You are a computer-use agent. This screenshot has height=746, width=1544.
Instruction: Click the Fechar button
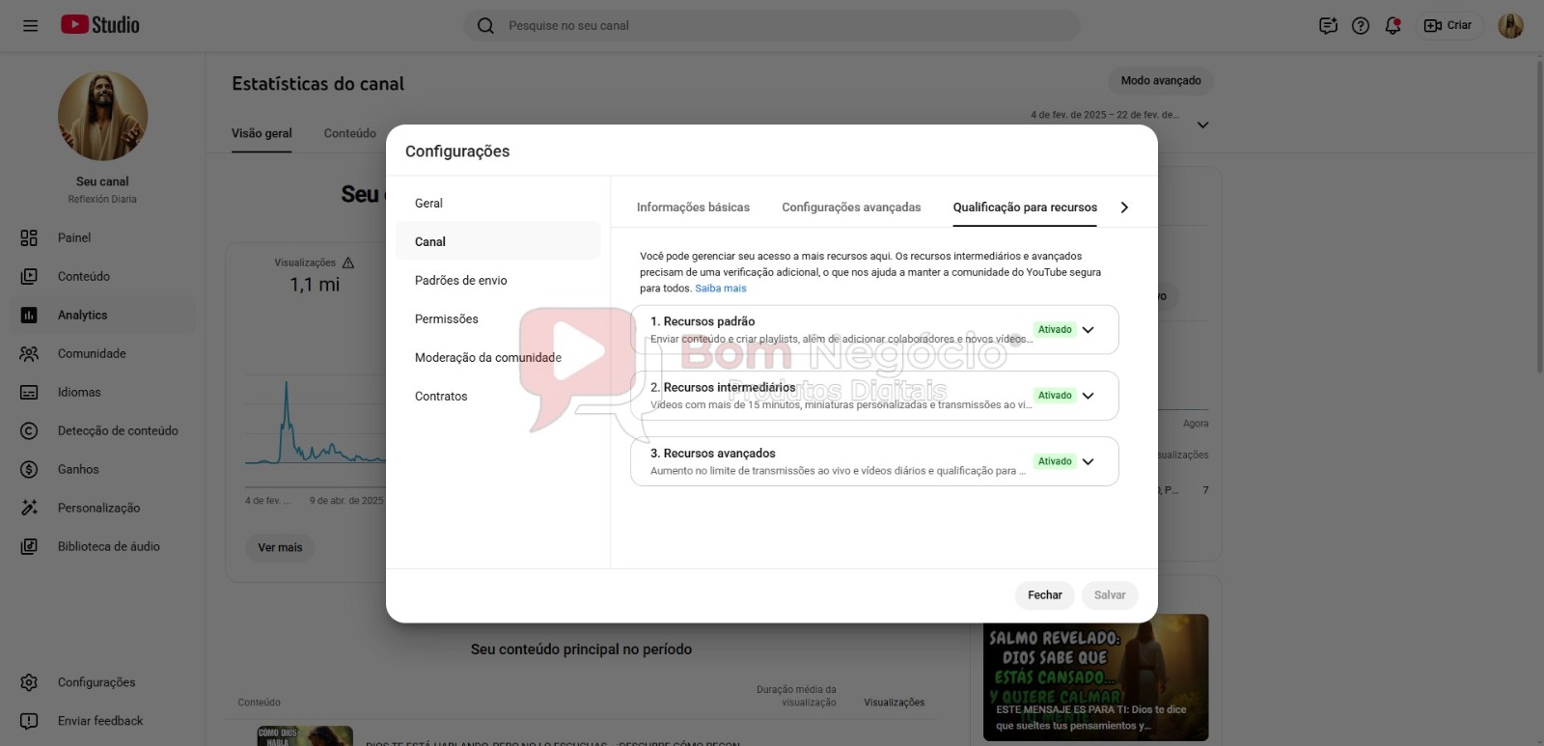[1044, 594]
